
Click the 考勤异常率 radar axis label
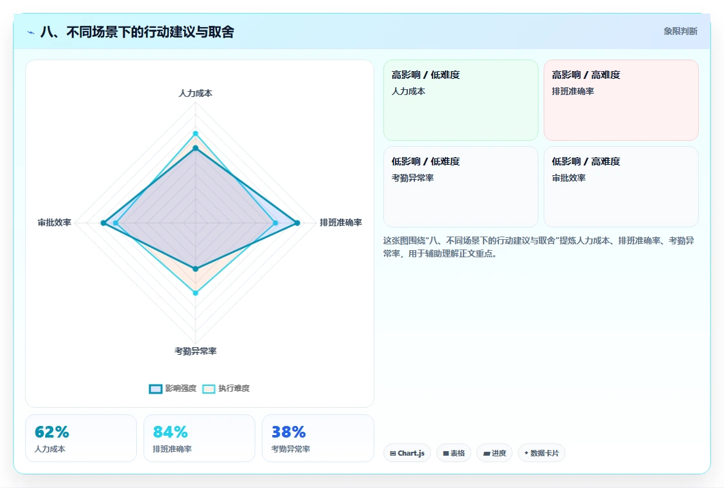click(195, 352)
